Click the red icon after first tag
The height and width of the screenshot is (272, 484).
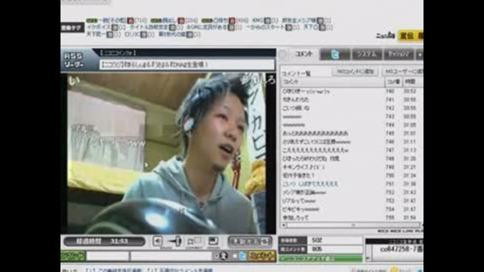[130, 21]
